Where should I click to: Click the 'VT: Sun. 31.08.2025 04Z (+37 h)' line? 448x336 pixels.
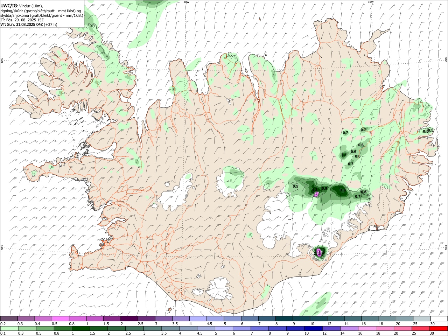pyautogui.click(x=29, y=24)
